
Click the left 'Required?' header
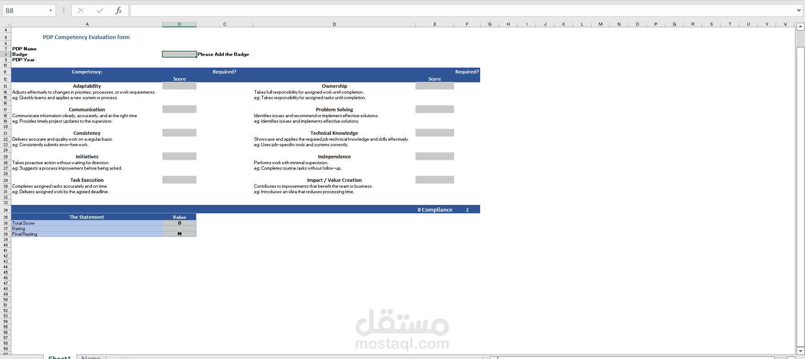click(x=225, y=72)
